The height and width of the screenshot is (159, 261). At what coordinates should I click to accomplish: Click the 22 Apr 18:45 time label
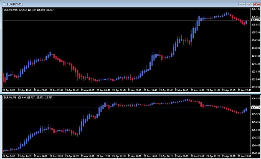click(25, 90)
